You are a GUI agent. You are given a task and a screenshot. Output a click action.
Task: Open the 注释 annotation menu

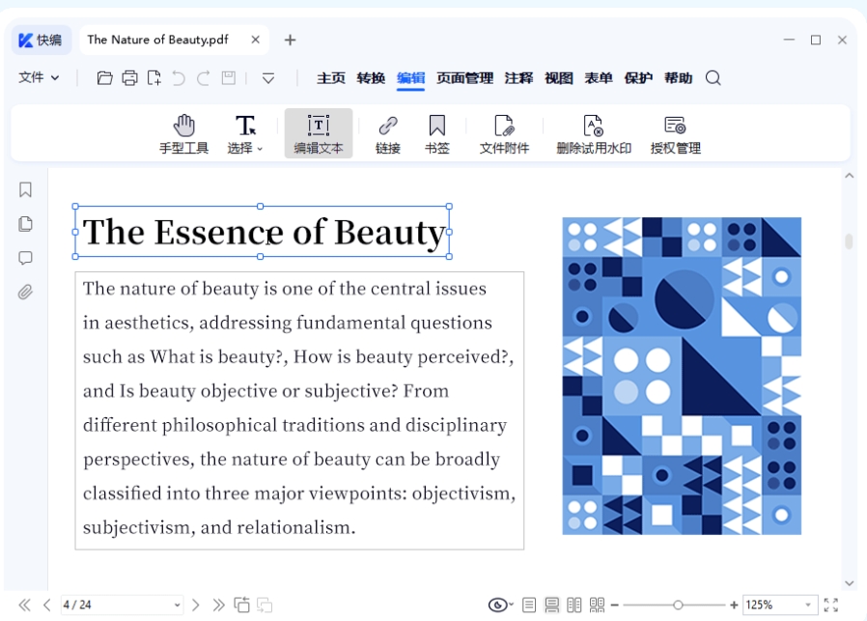coord(518,77)
